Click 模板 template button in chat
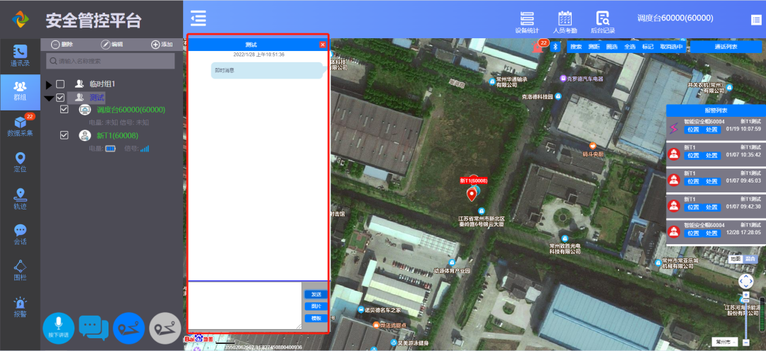Viewport: 766px width, 351px height. click(316, 318)
